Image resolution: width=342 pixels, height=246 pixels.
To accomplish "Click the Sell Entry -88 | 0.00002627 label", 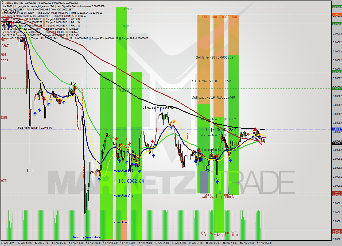I will [x=215, y=57].
